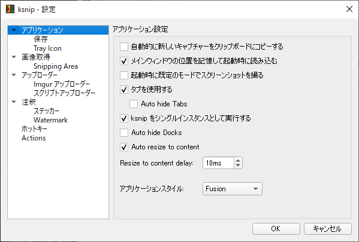
Task: Enable Auto hide Tabs checkbox
Action: click(134, 104)
